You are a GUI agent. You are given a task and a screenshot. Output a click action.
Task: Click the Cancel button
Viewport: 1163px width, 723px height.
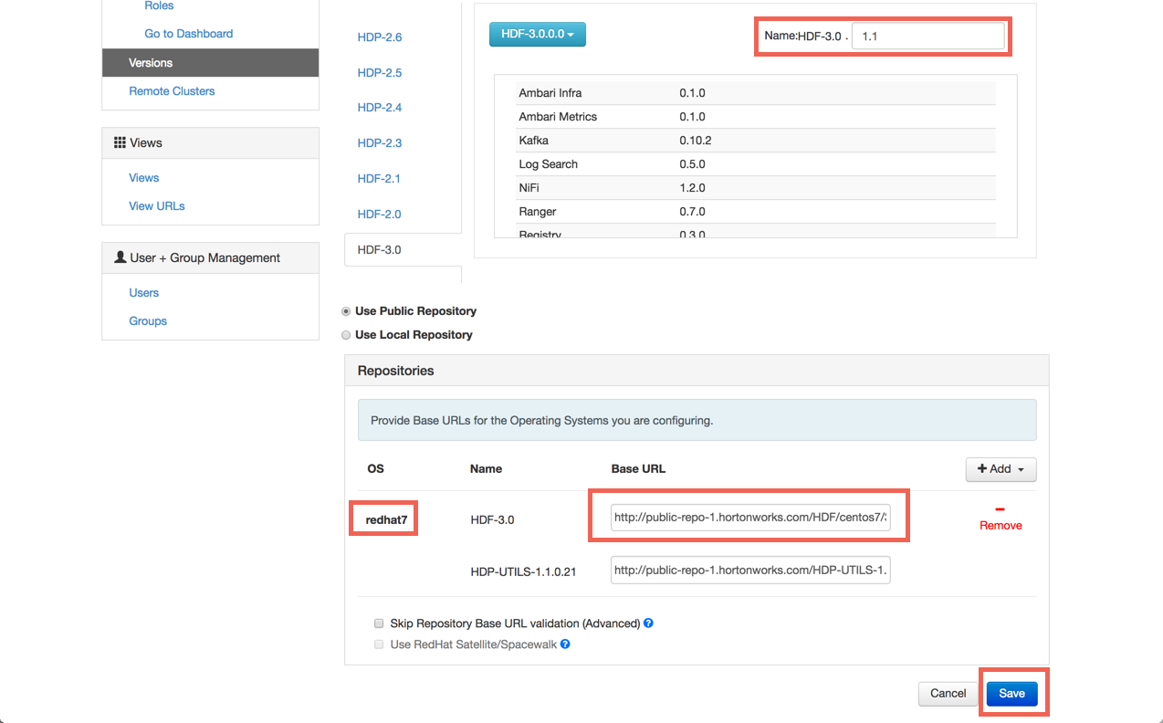pyautogui.click(x=948, y=693)
